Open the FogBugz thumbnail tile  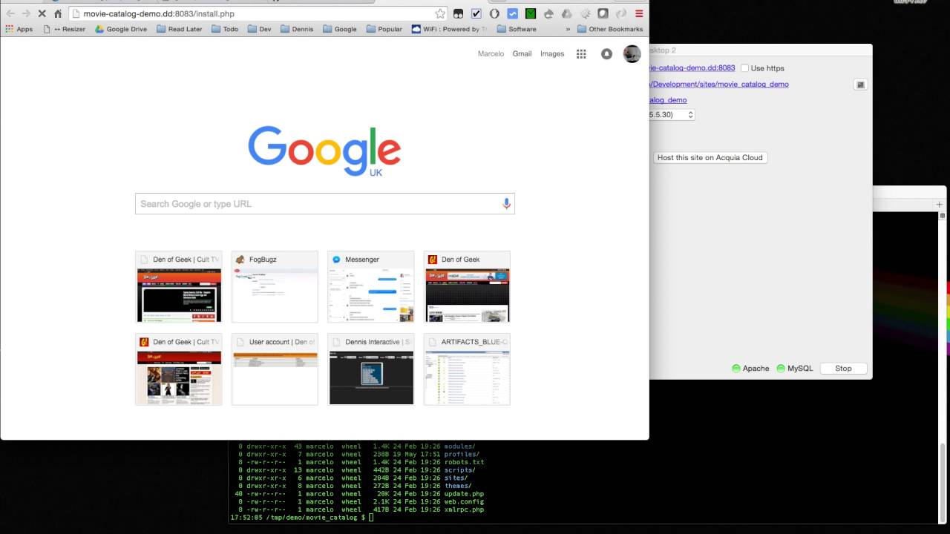(x=275, y=286)
